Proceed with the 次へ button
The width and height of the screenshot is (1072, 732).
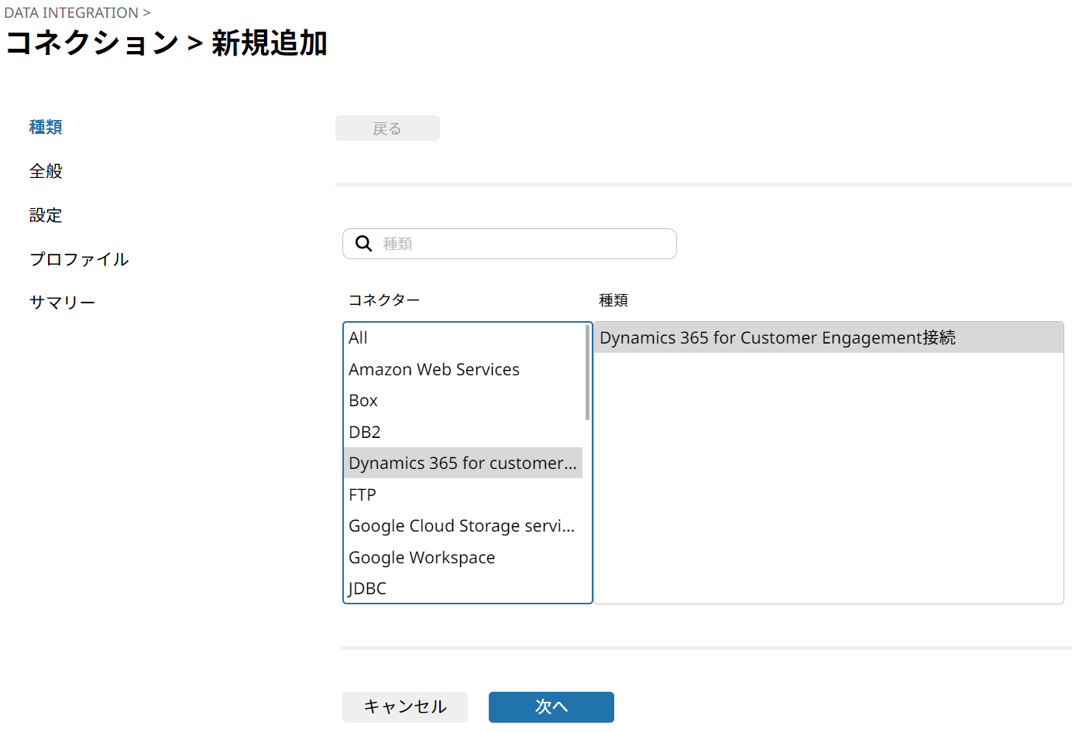tap(551, 706)
